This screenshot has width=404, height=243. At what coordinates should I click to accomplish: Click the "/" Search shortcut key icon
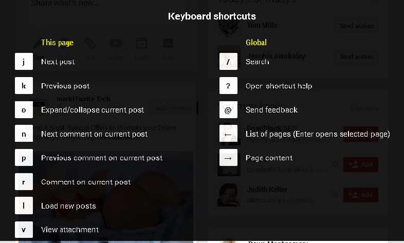click(228, 62)
